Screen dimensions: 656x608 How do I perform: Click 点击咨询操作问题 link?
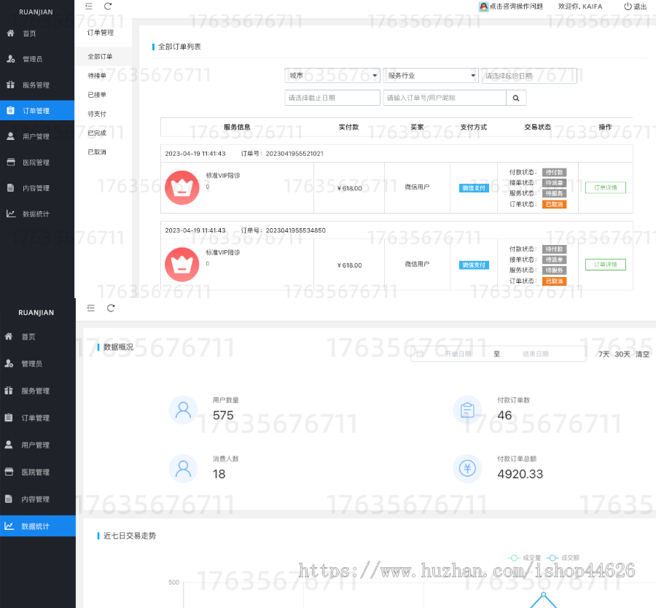pos(516,7)
